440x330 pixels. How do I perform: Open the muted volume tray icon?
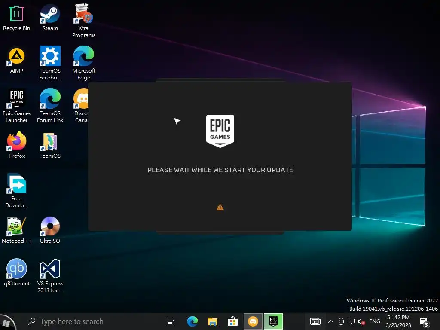pos(361,321)
